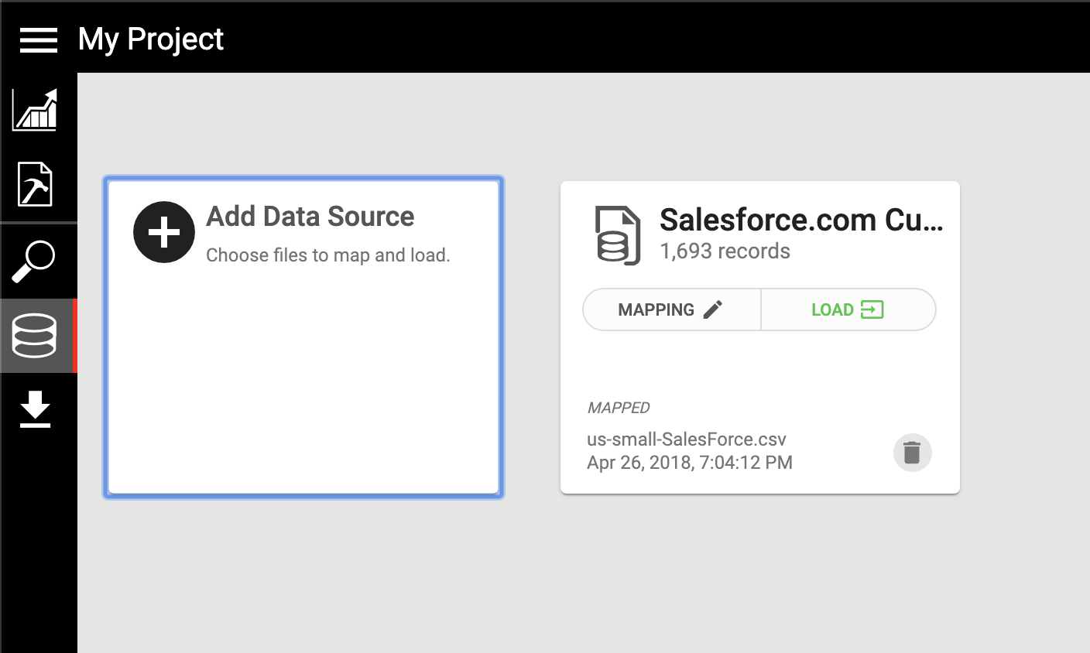Screen dimensions: 1090x653
Task: Click the green load arrow icon
Action: pyautogui.click(x=872, y=309)
